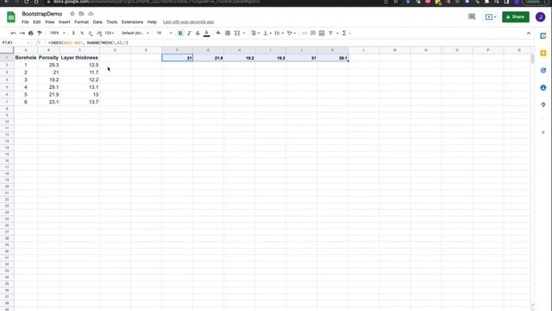Open the Format menu
This screenshot has height=311, width=552.
tap(81, 22)
